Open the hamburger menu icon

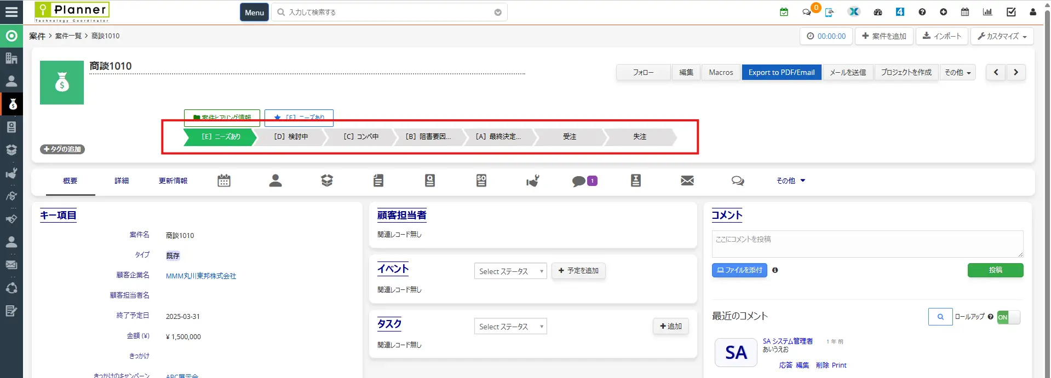pos(11,12)
